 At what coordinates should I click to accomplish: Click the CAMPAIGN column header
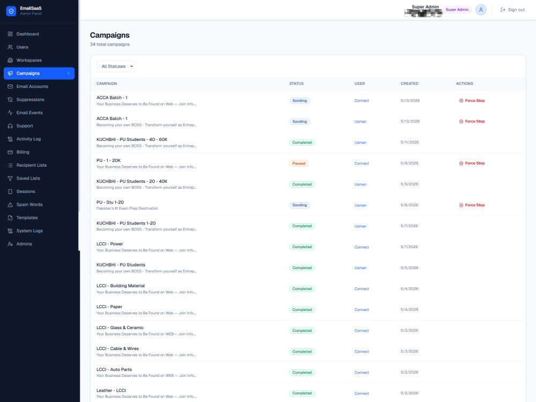pos(107,84)
